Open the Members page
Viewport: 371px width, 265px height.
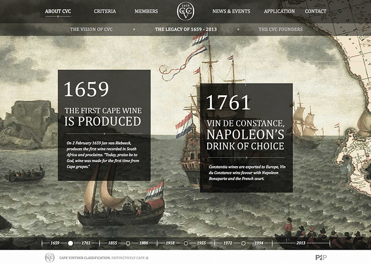[146, 11]
